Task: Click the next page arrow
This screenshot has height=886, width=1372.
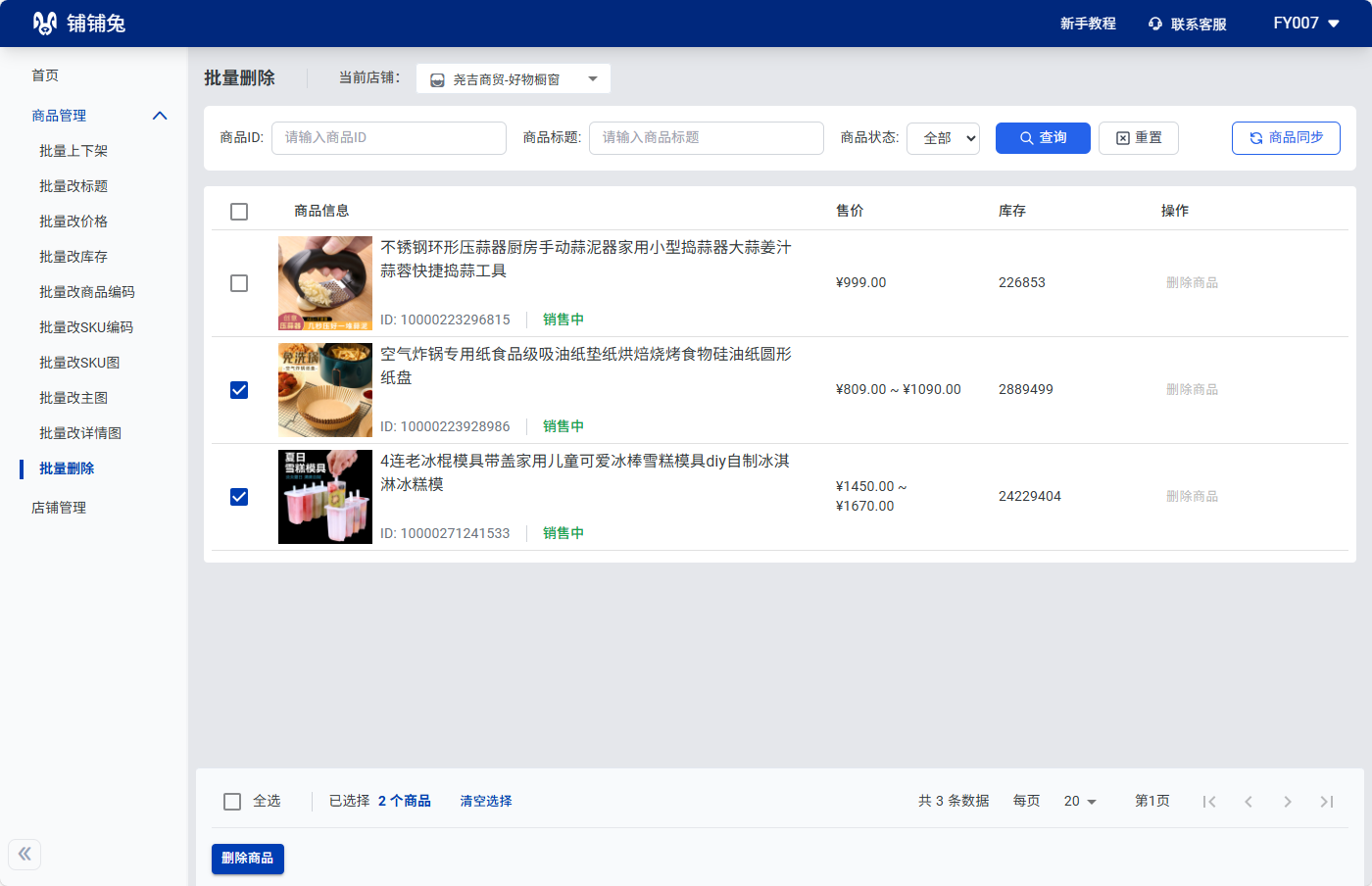Action: point(1287,802)
